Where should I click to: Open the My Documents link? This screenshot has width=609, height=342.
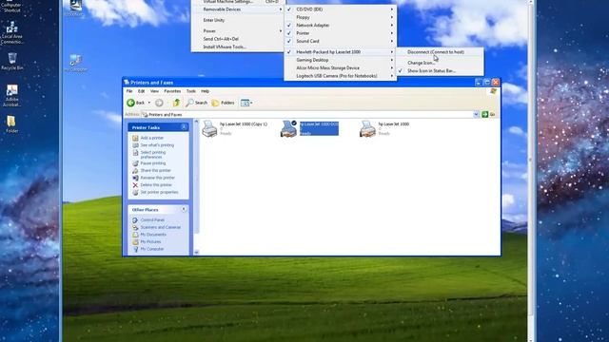[153, 235]
